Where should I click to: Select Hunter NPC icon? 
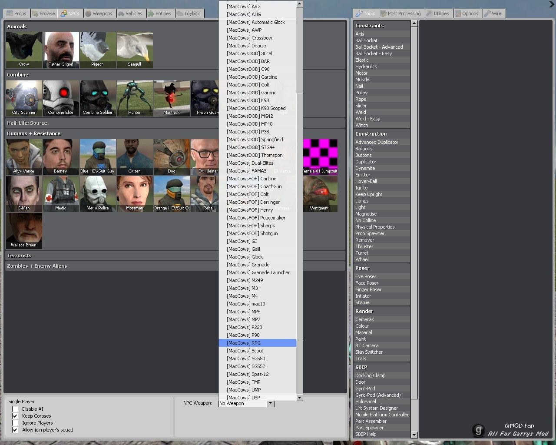135,98
